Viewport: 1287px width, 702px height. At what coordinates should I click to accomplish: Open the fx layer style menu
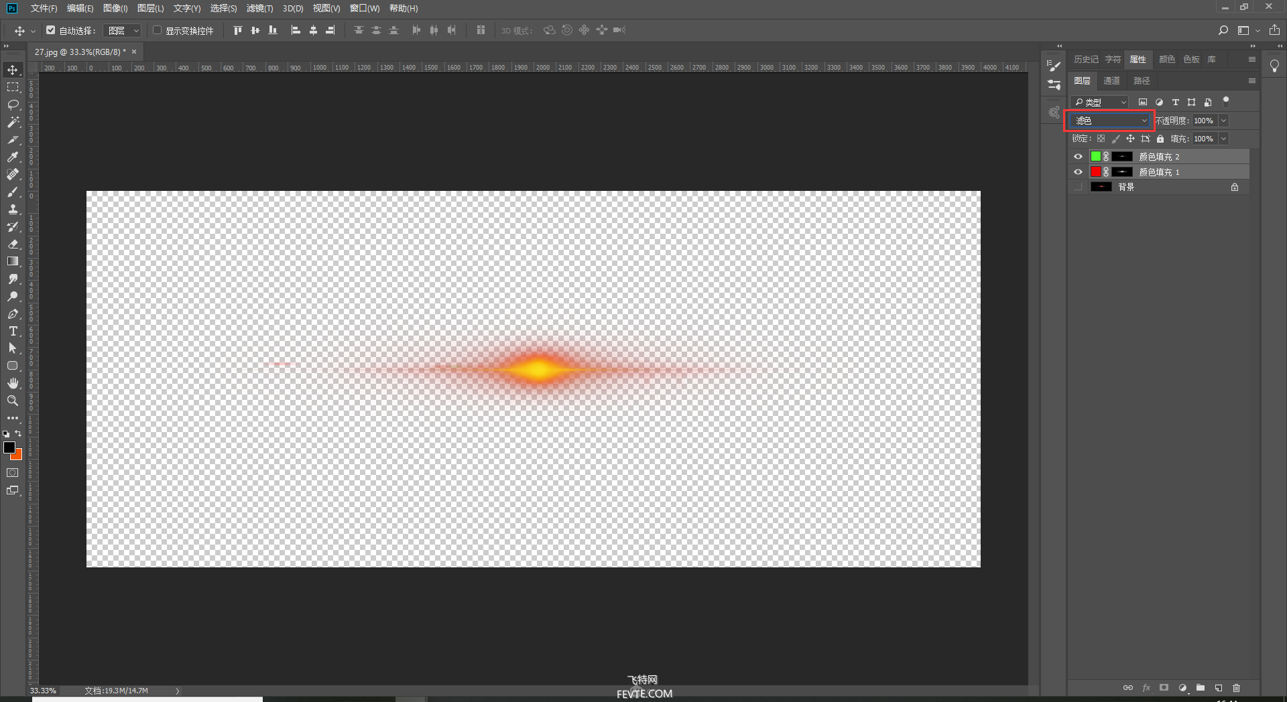(1146, 688)
